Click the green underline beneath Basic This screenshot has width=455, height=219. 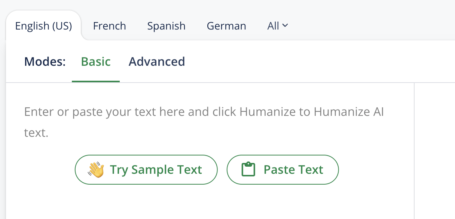pyautogui.click(x=96, y=81)
